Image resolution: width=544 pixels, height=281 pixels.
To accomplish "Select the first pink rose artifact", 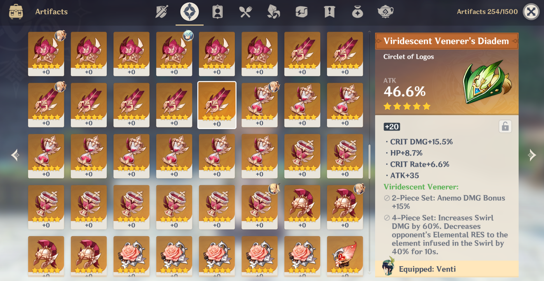I will point(132,257).
